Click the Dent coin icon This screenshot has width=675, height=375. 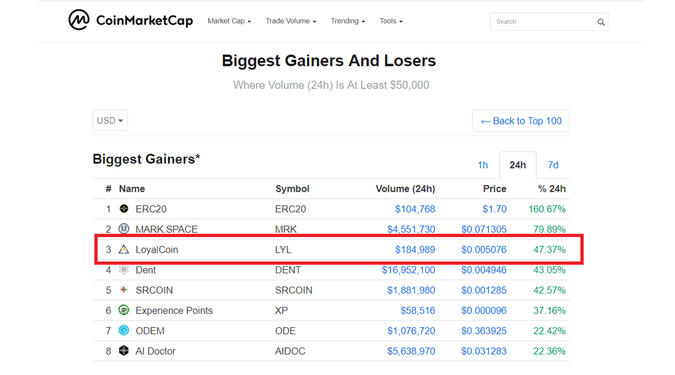pyautogui.click(x=124, y=270)
